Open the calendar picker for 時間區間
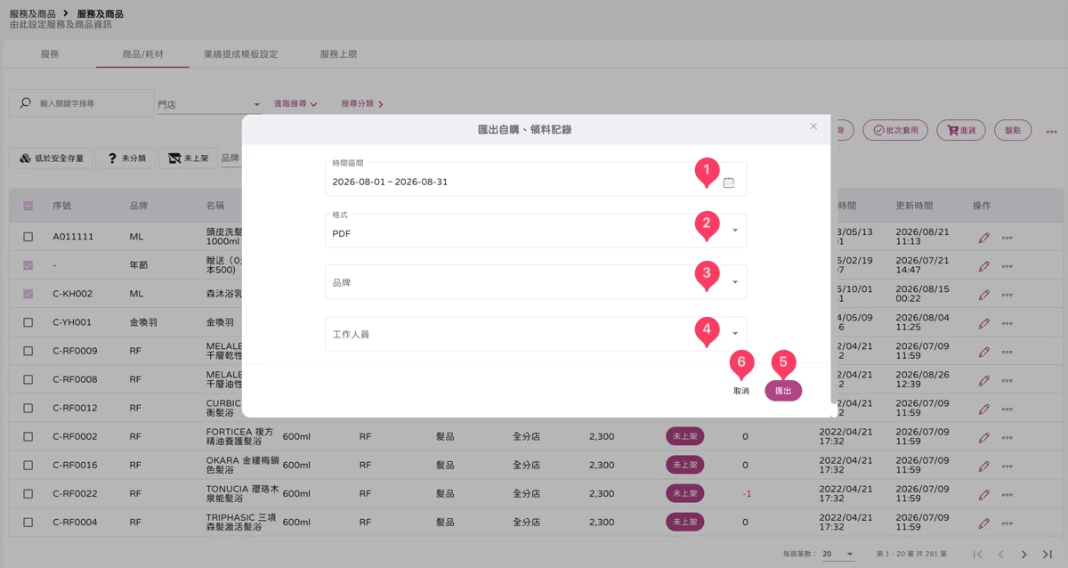Viewport: 1068px width, 568px height. coord(728,183)
